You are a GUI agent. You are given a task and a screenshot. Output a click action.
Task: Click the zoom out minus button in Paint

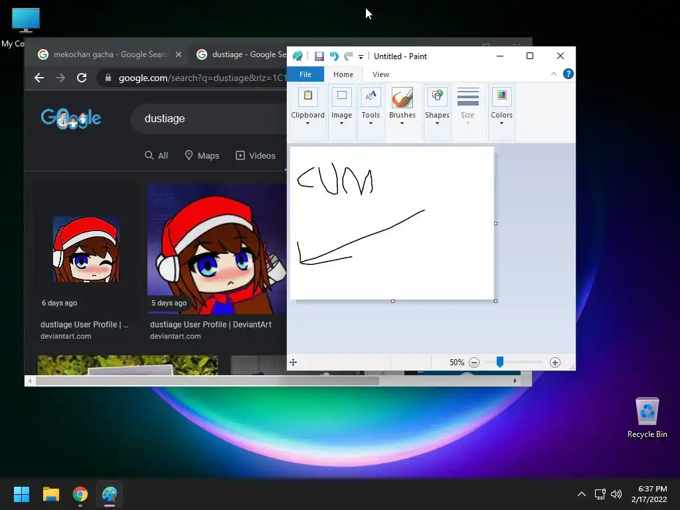[x=474, y=363]
